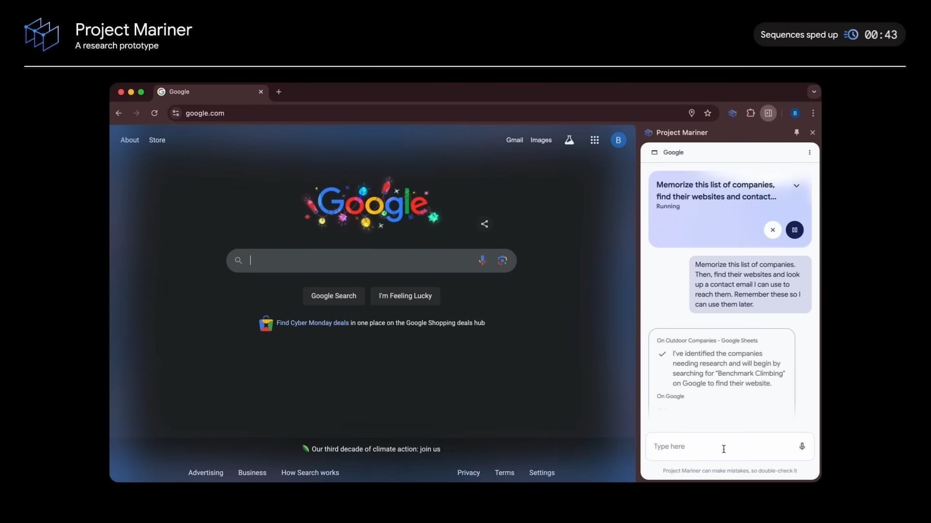
Task: Open the Find Cyber Monday deals link
Action: point(312,323)
